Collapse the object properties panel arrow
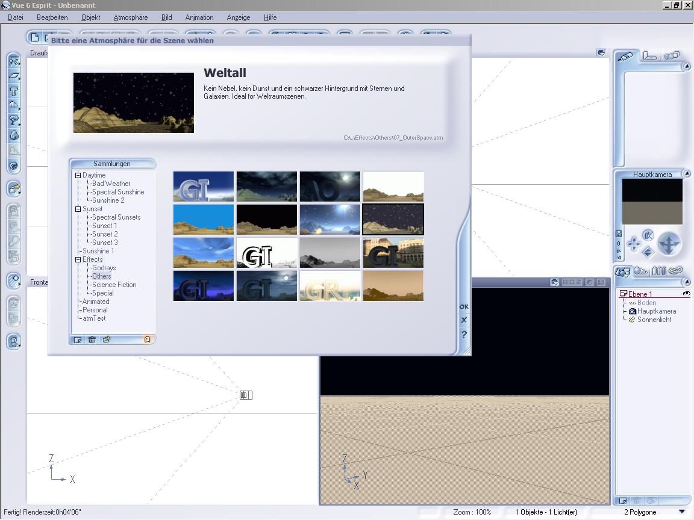 (x=687, y=67)
